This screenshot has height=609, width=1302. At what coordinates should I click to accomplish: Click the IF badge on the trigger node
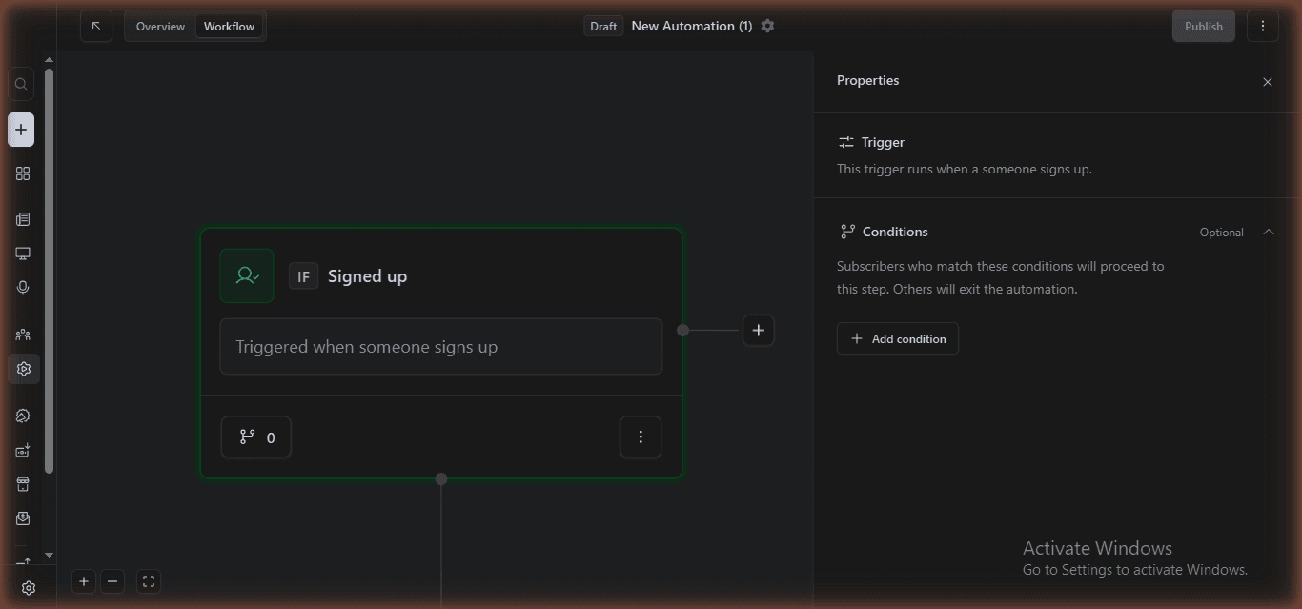304,276
